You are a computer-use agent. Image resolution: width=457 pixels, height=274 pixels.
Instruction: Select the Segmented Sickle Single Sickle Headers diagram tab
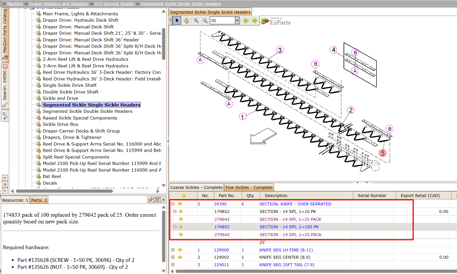pos(210,12)
